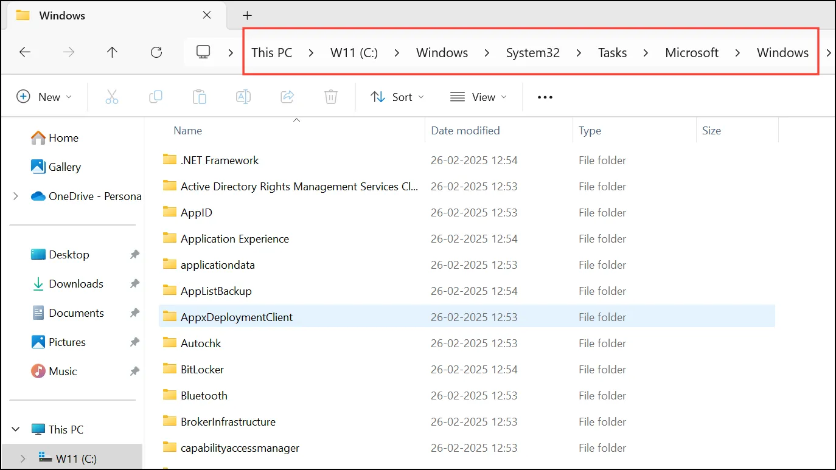Select Downloads in the navigation pane
Viewport: 836px width, 470px height.
point(76,284)
